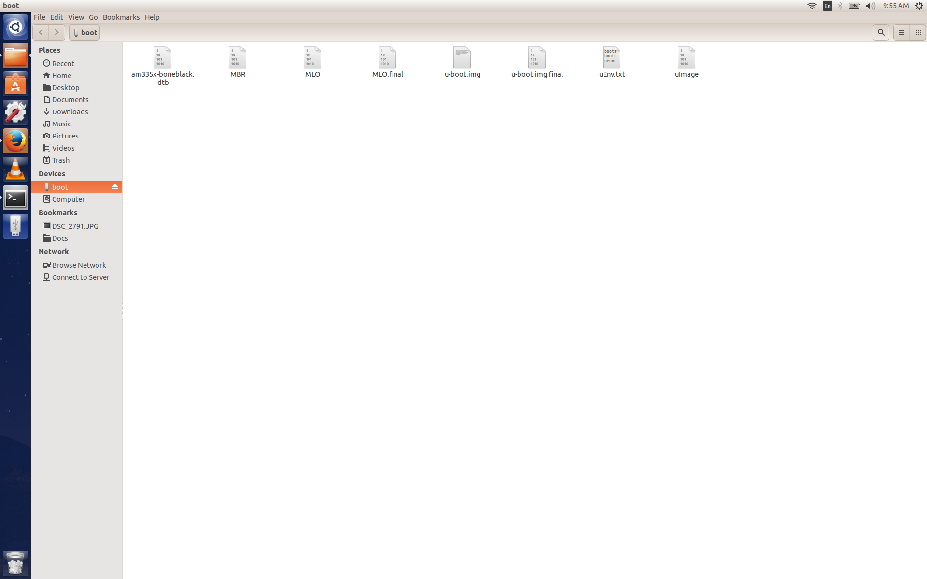This screenshot has height=579, width=927.
Task: Select the Trash in sidebar
Action: coord(61,159)
